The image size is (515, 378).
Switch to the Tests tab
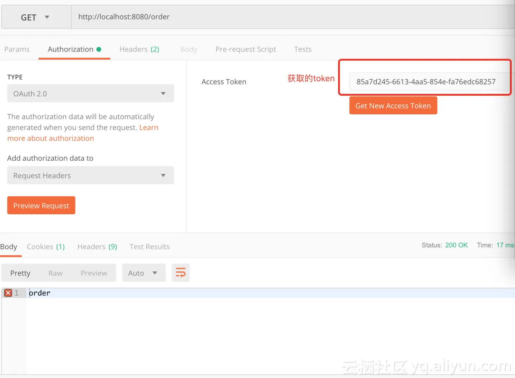303,49
